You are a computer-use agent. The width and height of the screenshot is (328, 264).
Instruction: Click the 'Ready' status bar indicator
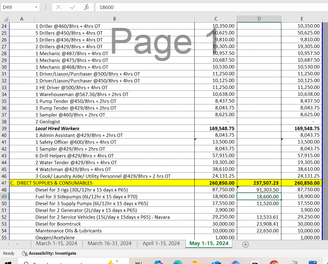[9, 253]
